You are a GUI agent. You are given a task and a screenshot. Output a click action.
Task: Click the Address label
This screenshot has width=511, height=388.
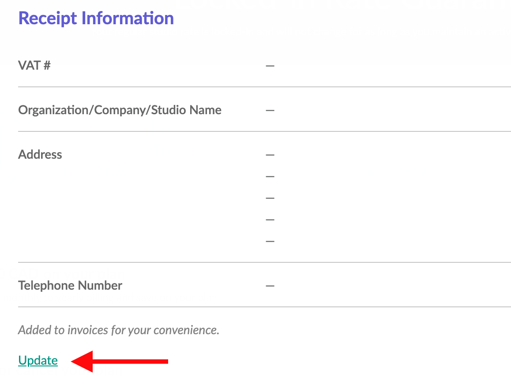pyautogui.click(x=40, y=154)
